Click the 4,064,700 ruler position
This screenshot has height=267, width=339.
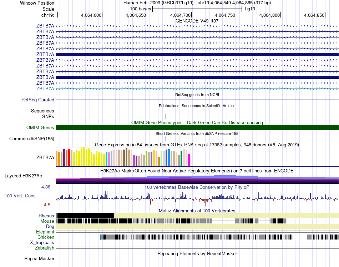coord(180,15)
